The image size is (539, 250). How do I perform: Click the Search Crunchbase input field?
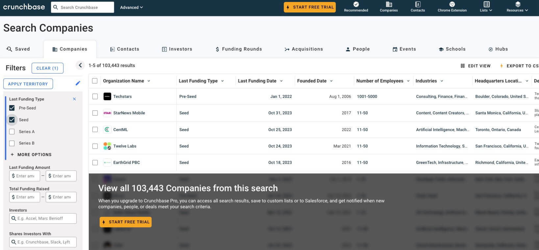[83, 7]
